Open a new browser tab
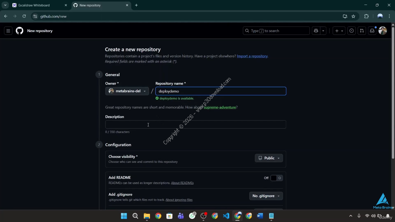This screenshot has height=222, width=395. (136, 5)
